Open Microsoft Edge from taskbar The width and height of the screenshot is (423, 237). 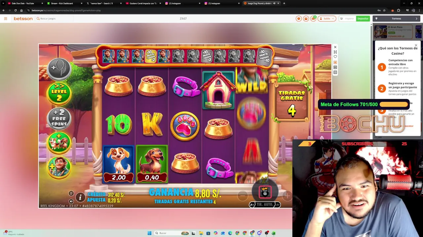click(x=230, y=233)
